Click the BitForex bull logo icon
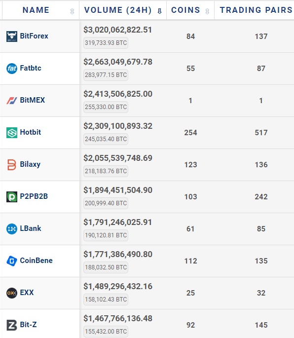This screenshot has height=338, width=294. pyautogui.click(x=12, y=37)
